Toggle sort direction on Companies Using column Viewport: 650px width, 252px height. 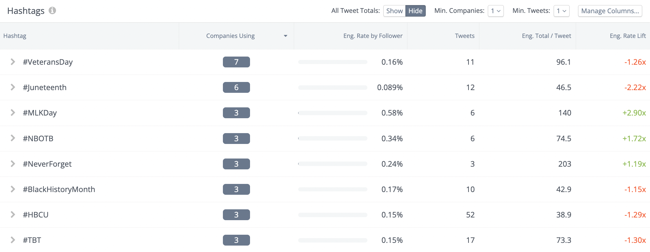click(286, 36)
